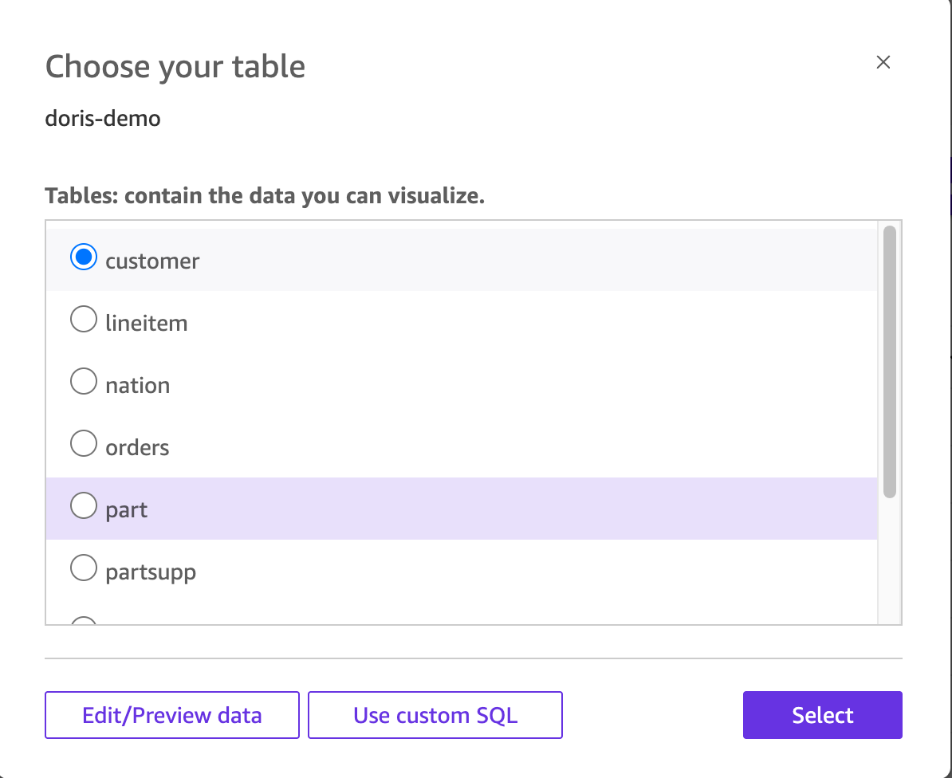Image resolution: width=952 pixels, height=778 pixels.
Task: Click the partially visible radio below partsupp
Action: 84,622
